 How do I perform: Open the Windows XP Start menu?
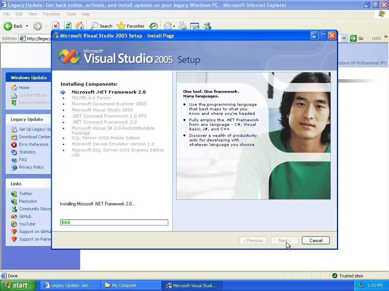[18, 286]
